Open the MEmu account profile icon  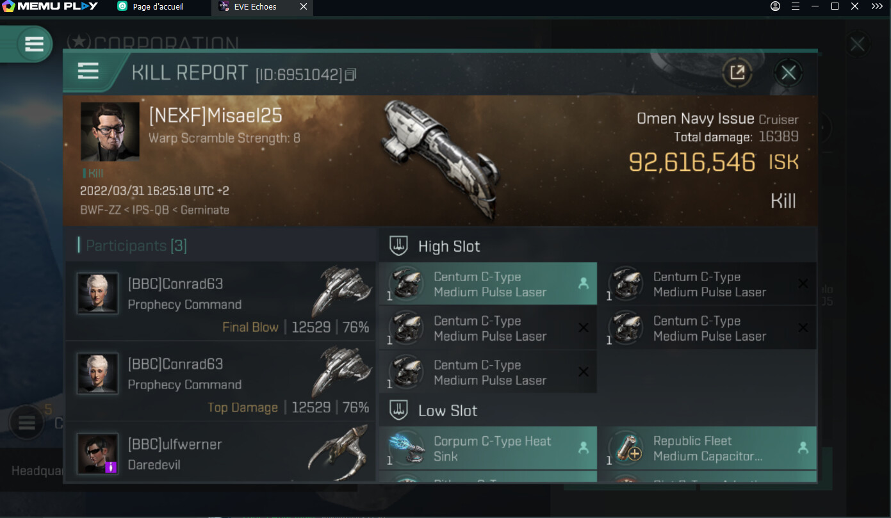[776, 6]
